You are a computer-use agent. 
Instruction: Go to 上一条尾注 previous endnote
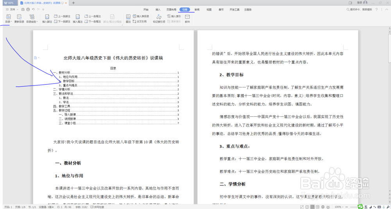tap(93, 16)
